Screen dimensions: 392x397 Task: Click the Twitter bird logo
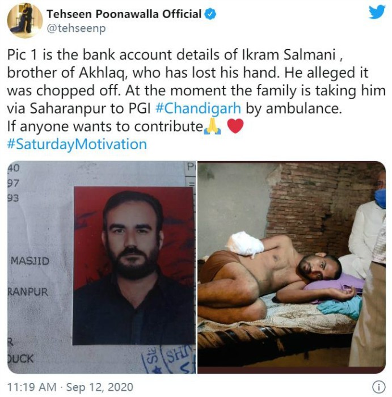[377, 12]
